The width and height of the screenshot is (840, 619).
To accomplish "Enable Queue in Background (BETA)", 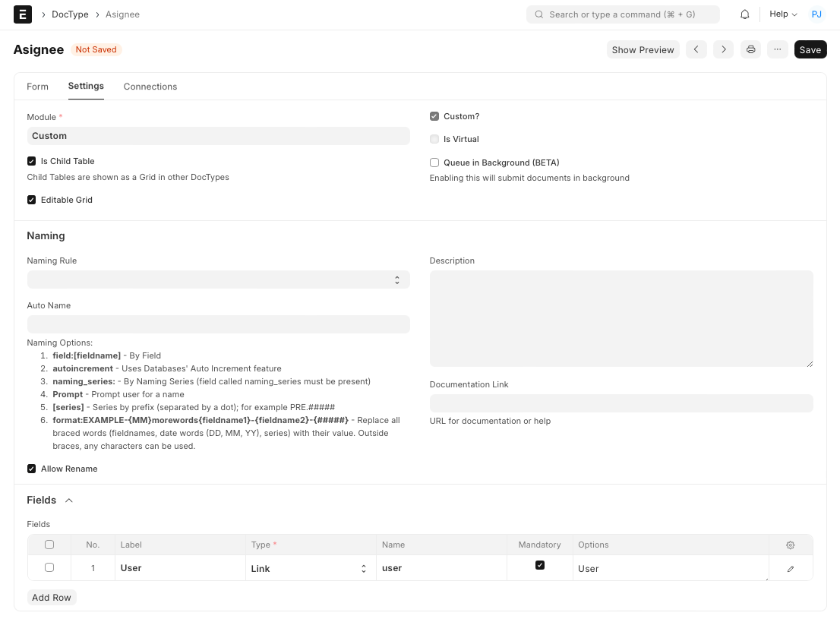I will coord(434,163).
